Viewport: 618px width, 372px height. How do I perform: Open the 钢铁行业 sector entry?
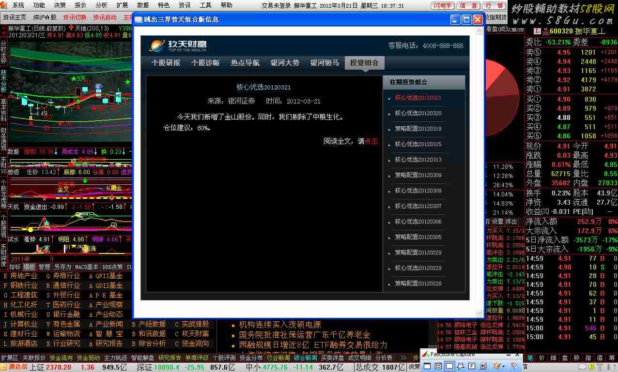(x=24, y=285)
